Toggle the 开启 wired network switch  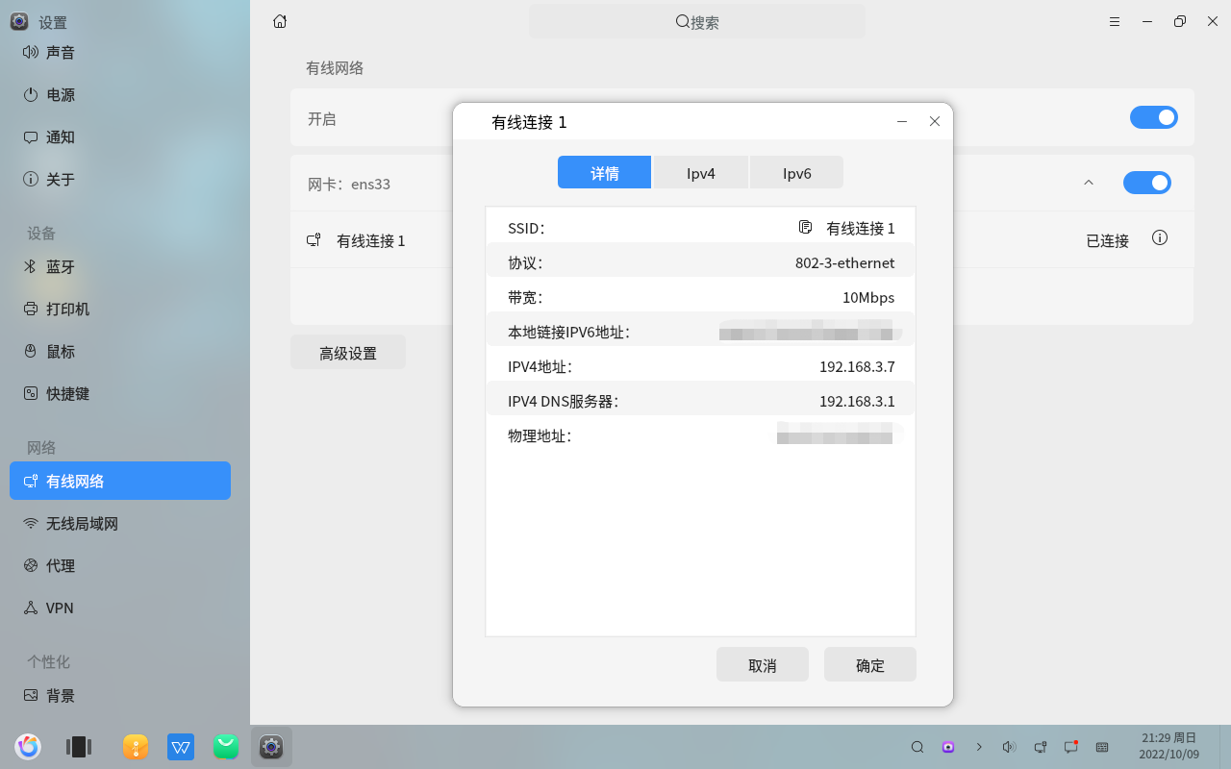[1154, 117]
